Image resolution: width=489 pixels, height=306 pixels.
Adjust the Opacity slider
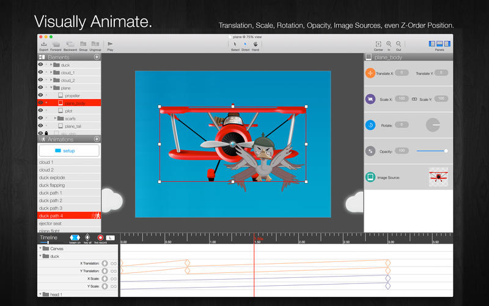[432, 151]
